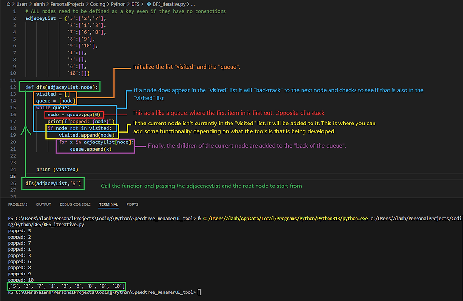Click the queue.append(x) line
The width and height of the screenshot is (463, 301).
click(90, 149)
